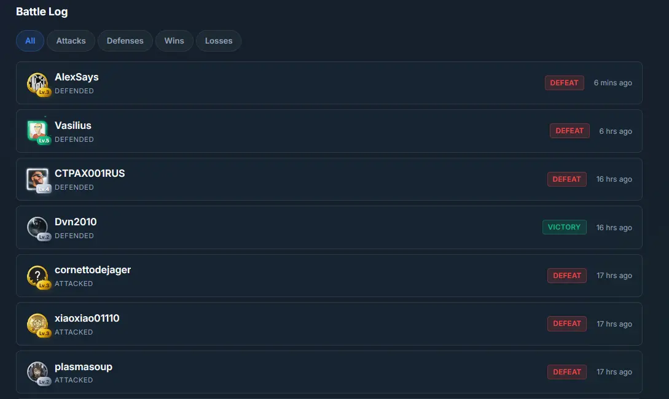The height and width of the screenshot is (399, 669).
Task: Click Lv.5 badge on Vasilius avatar
Action: coord(44,140)
